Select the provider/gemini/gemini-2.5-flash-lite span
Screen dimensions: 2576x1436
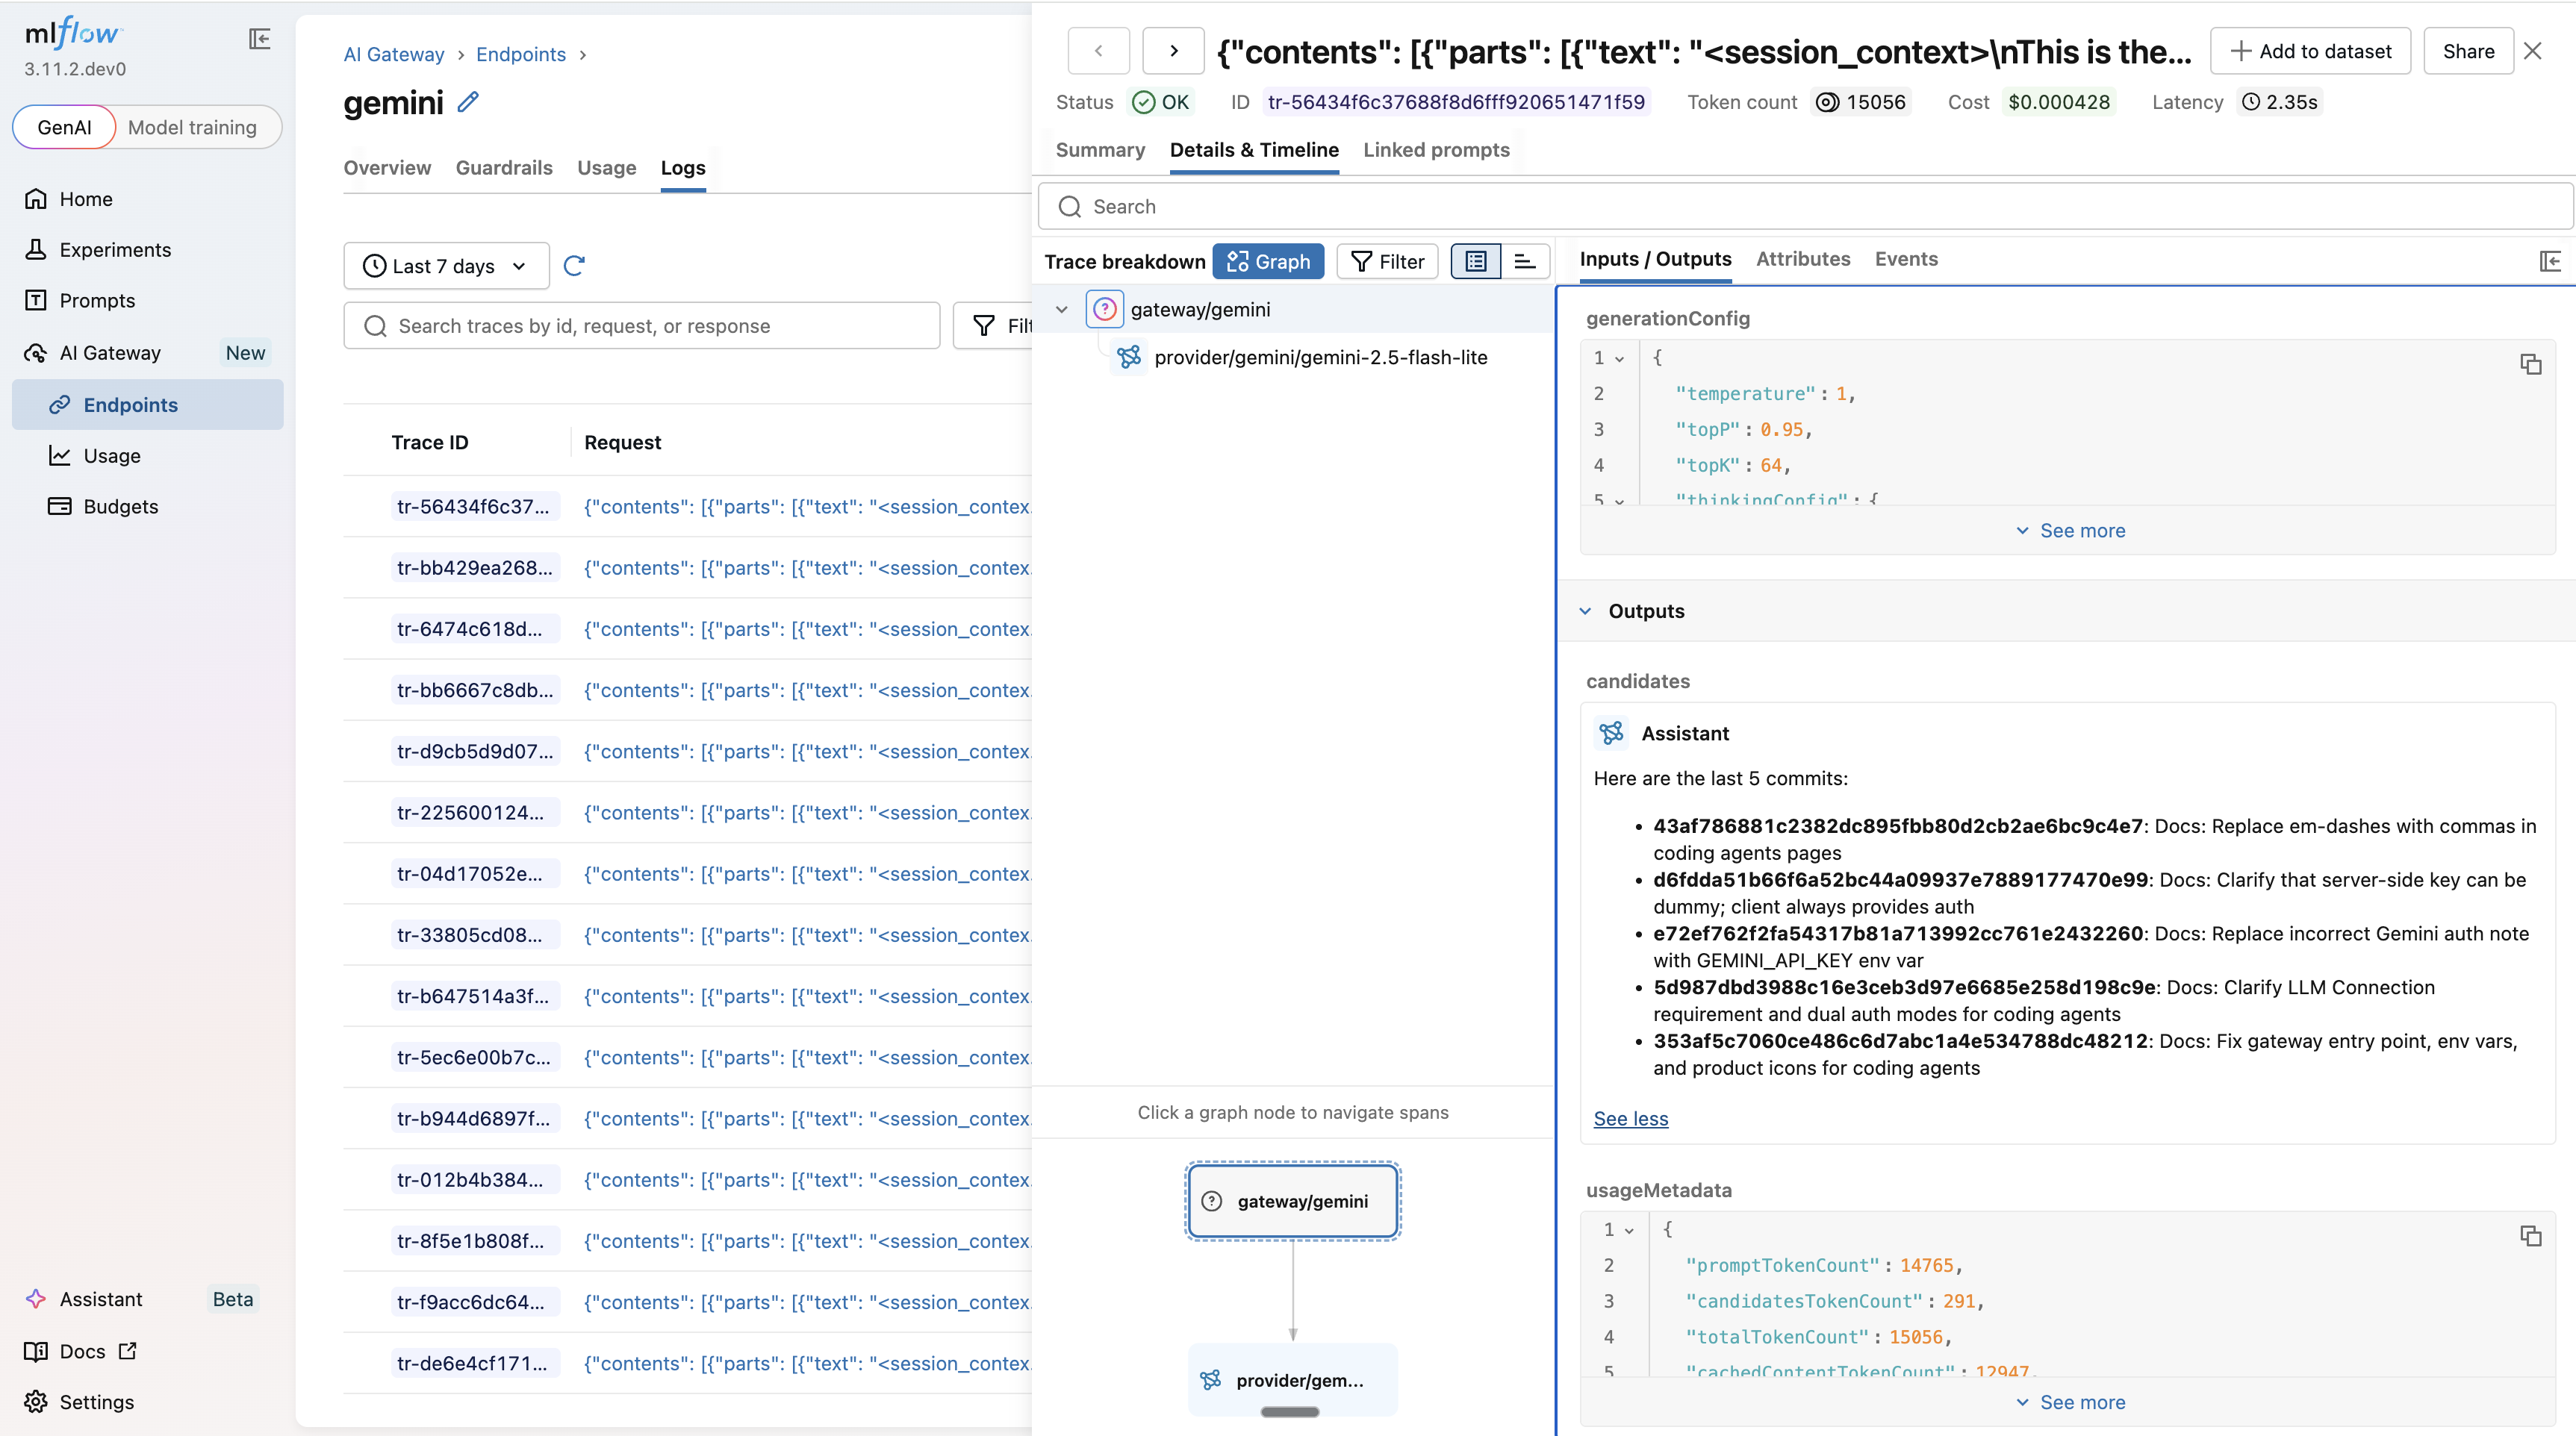pos(1320,358)
